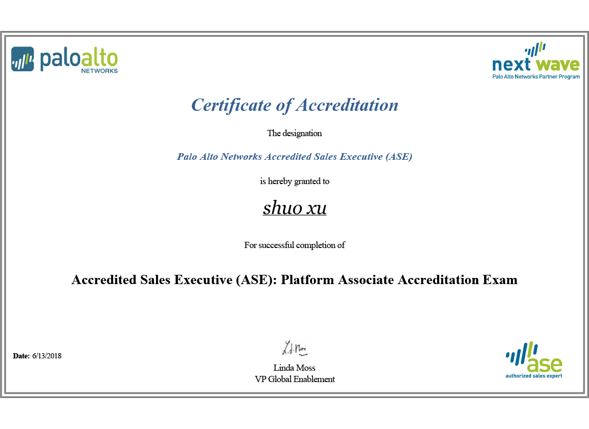Click the recipient name "shuo xu"
The width and height of the screenshot is (589, 429).
click(295, 208)
